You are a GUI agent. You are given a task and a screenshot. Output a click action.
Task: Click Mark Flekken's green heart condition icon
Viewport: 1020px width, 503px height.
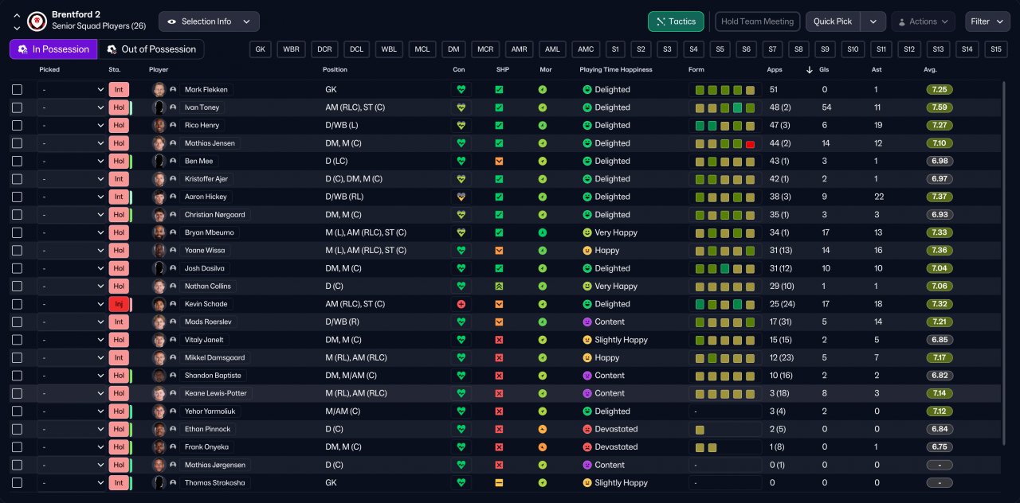461,90
